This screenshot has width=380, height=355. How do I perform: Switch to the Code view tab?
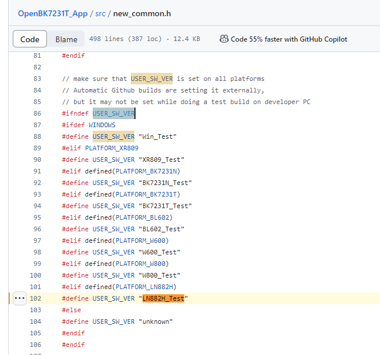click(x=30, y=39)
